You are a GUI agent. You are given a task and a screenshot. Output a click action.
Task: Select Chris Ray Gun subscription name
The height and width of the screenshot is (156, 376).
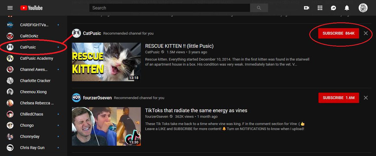pyautogui.click(x=32, y=148)
